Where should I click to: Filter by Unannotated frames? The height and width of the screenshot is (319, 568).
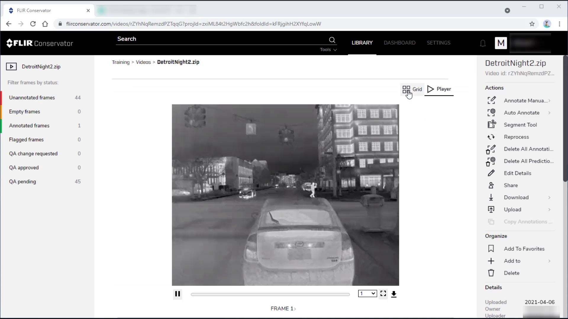pyautogui.click(x=32, y=97)
